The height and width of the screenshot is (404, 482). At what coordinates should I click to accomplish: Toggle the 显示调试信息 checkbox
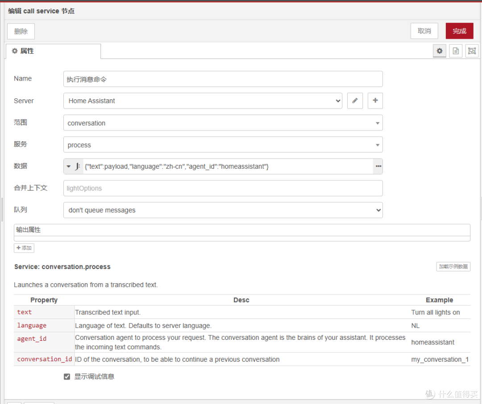(67, 377)
